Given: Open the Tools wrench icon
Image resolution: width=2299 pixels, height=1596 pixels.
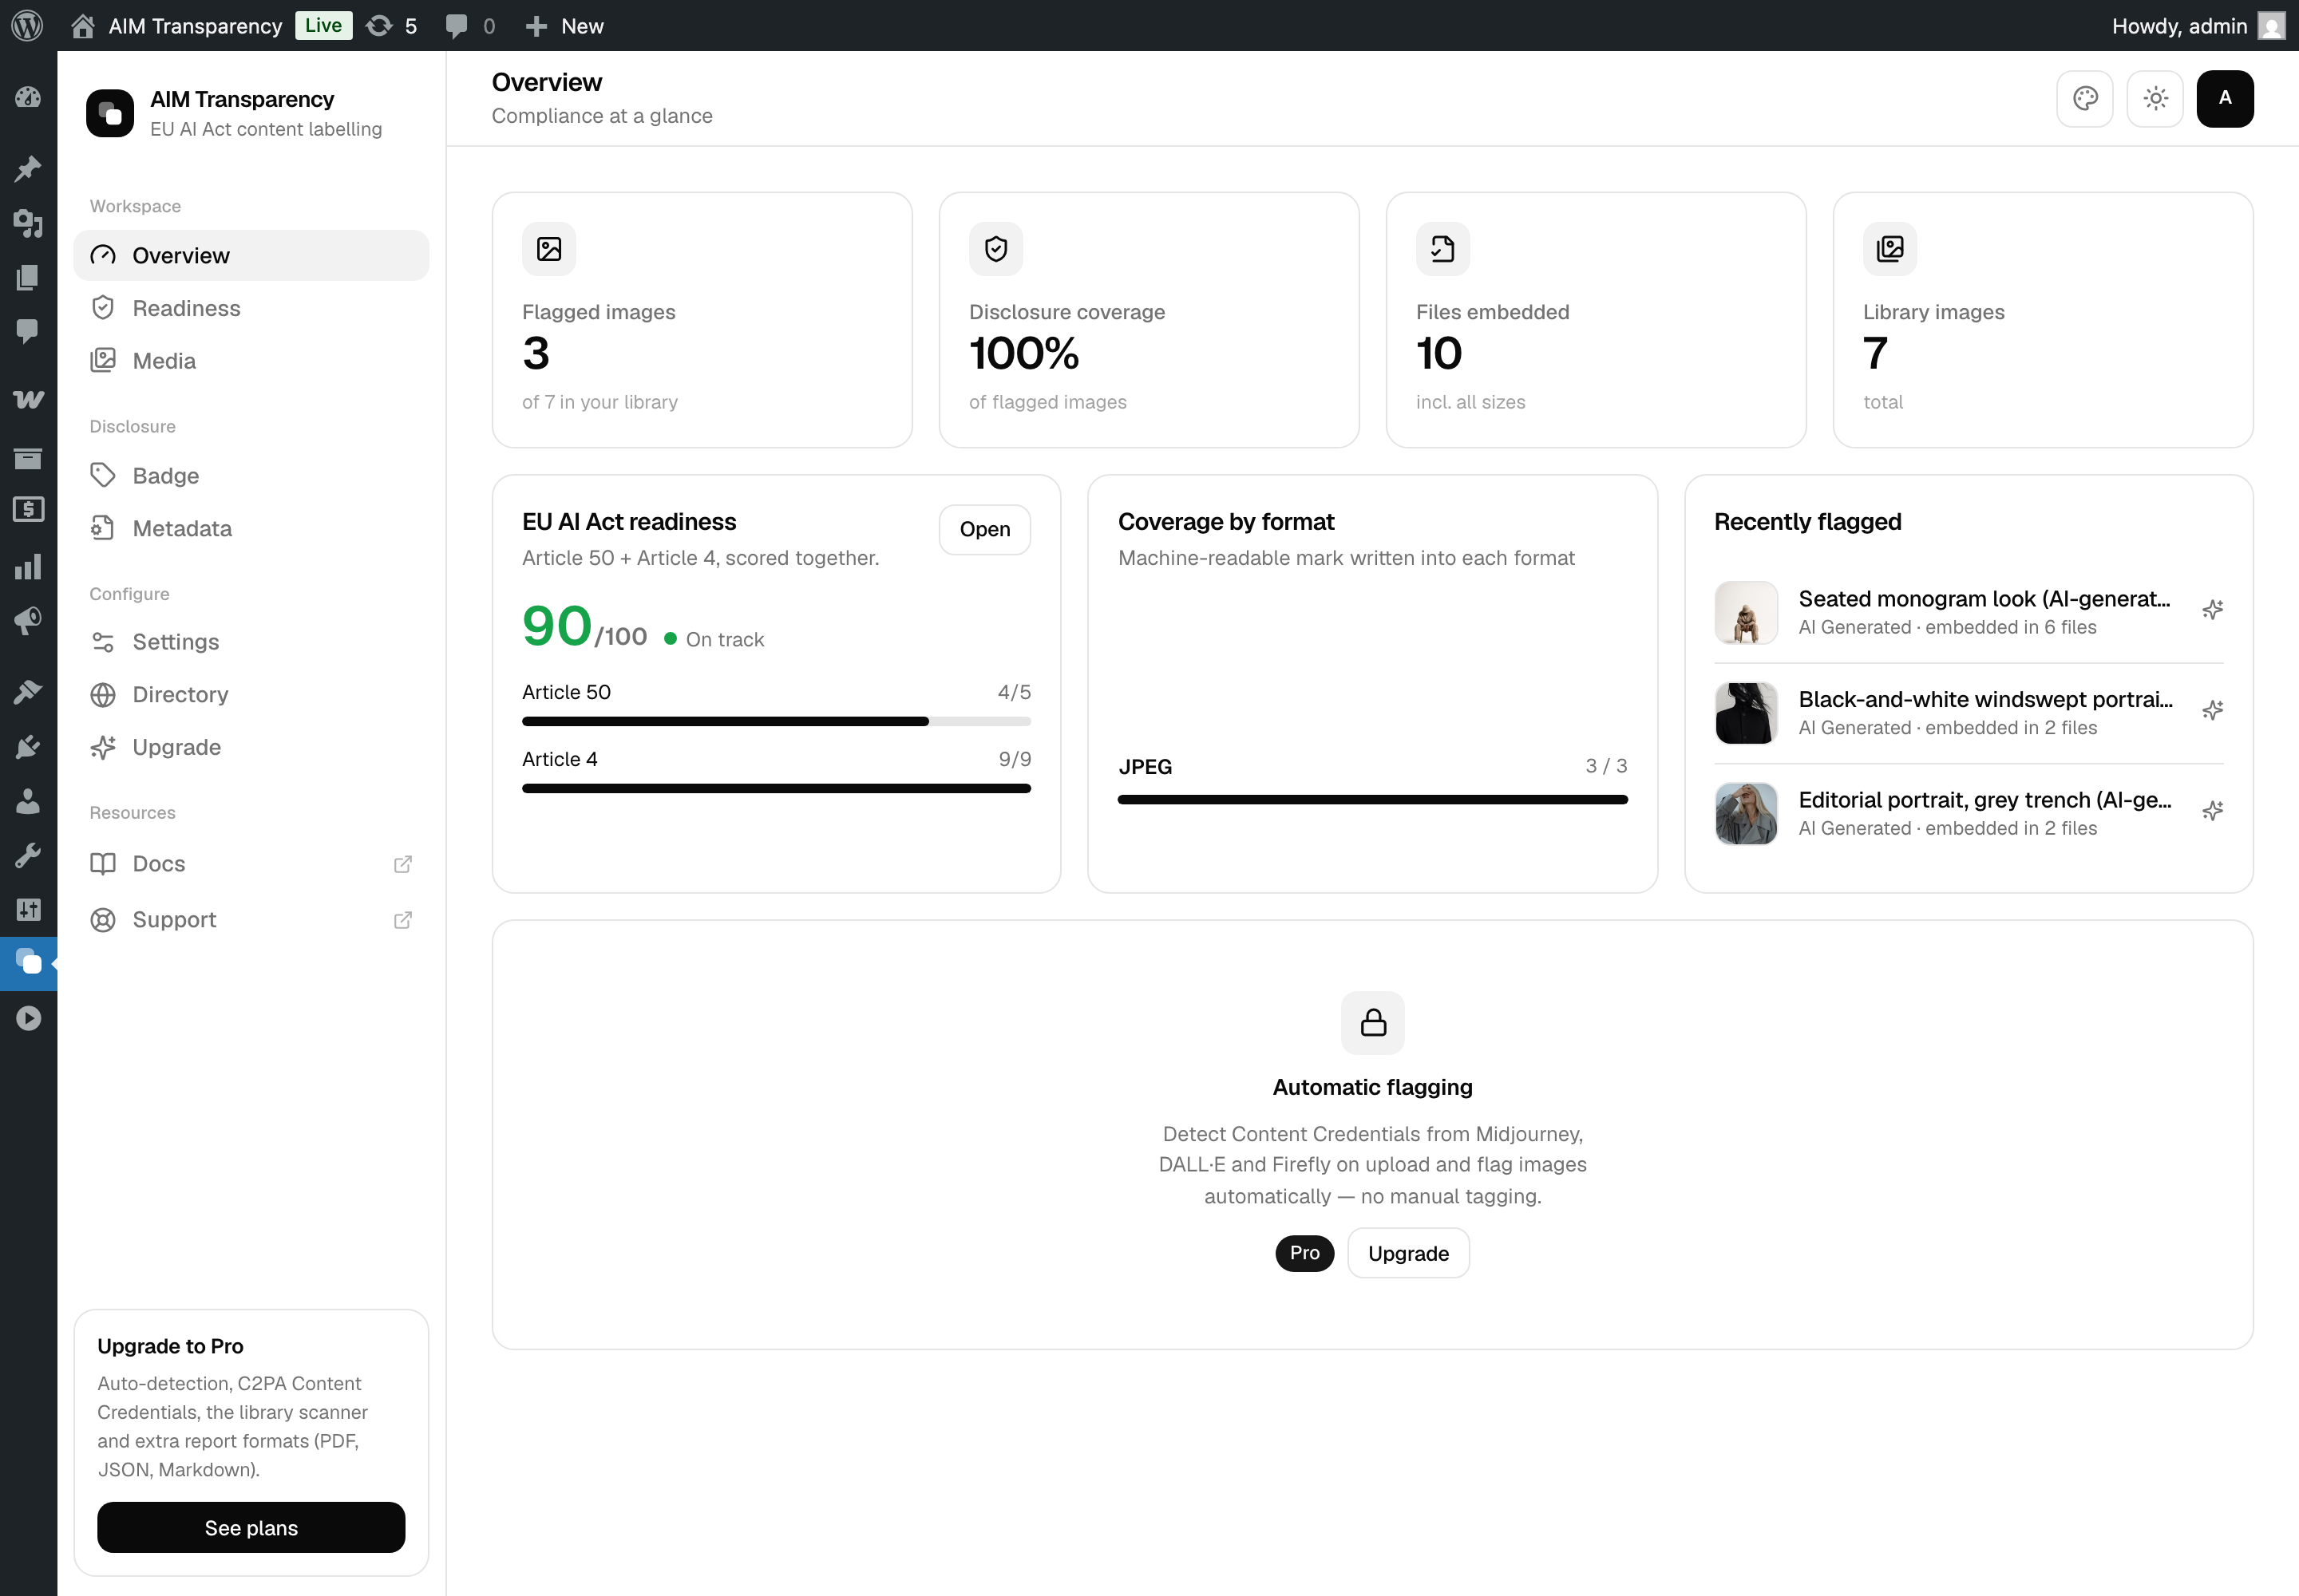Looking at the screenshot, I should click(28, 855).
